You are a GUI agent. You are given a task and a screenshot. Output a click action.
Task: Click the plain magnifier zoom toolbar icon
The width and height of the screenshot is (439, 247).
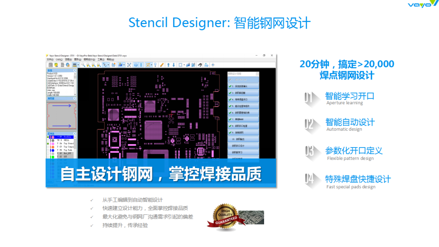[x=83, y=65]
